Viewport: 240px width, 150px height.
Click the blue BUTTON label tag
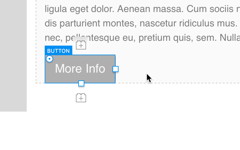pyautogui.click(x=58, y=50)
